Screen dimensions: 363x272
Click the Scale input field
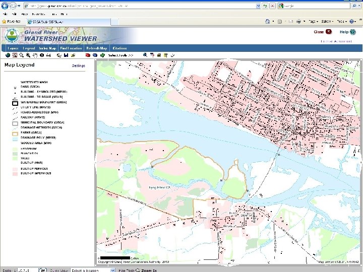coord(27,270)
